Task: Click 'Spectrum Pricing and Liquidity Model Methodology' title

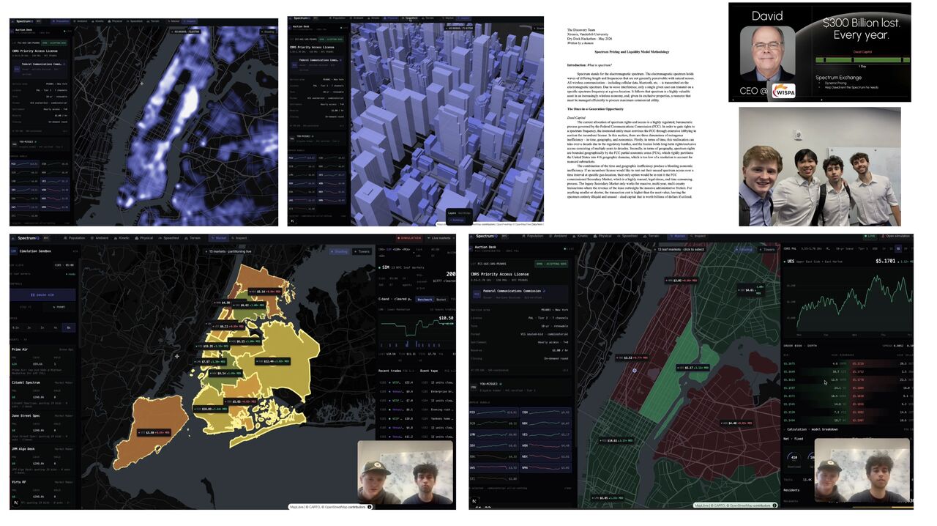Action: (x=632, y=52)
